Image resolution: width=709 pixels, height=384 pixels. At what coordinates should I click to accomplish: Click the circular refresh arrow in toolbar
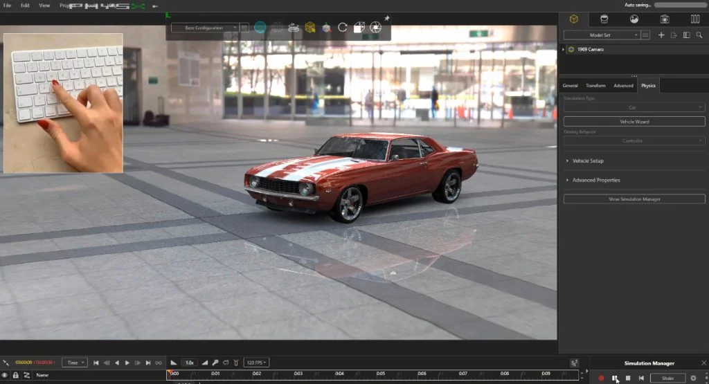coord(342,28)
